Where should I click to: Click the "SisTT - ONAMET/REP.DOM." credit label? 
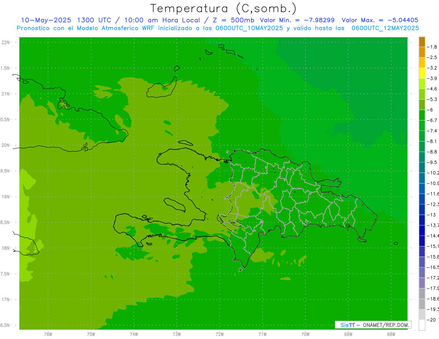click(373, 325)
